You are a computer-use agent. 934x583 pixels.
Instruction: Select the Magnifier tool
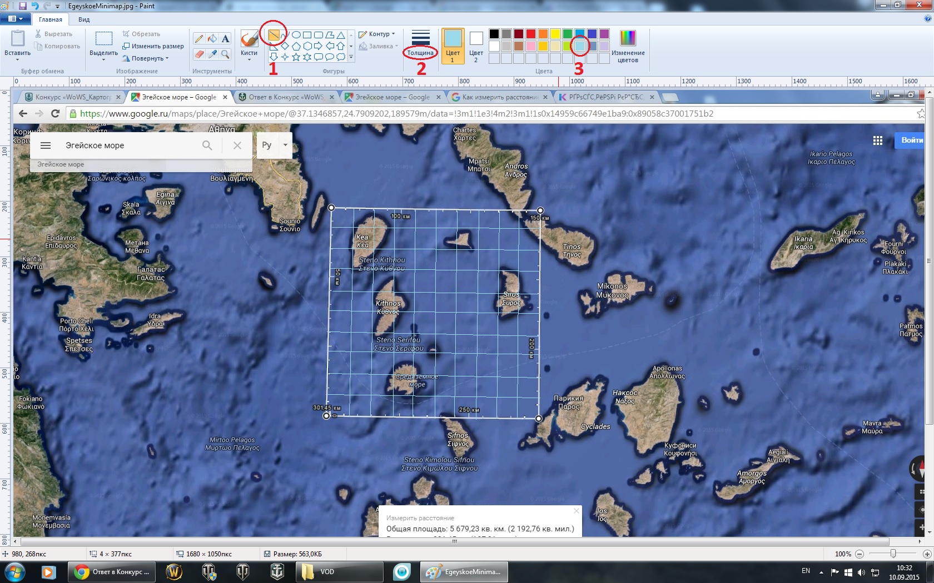225,54
